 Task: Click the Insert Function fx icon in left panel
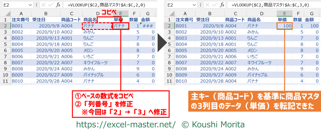[58, 5]
